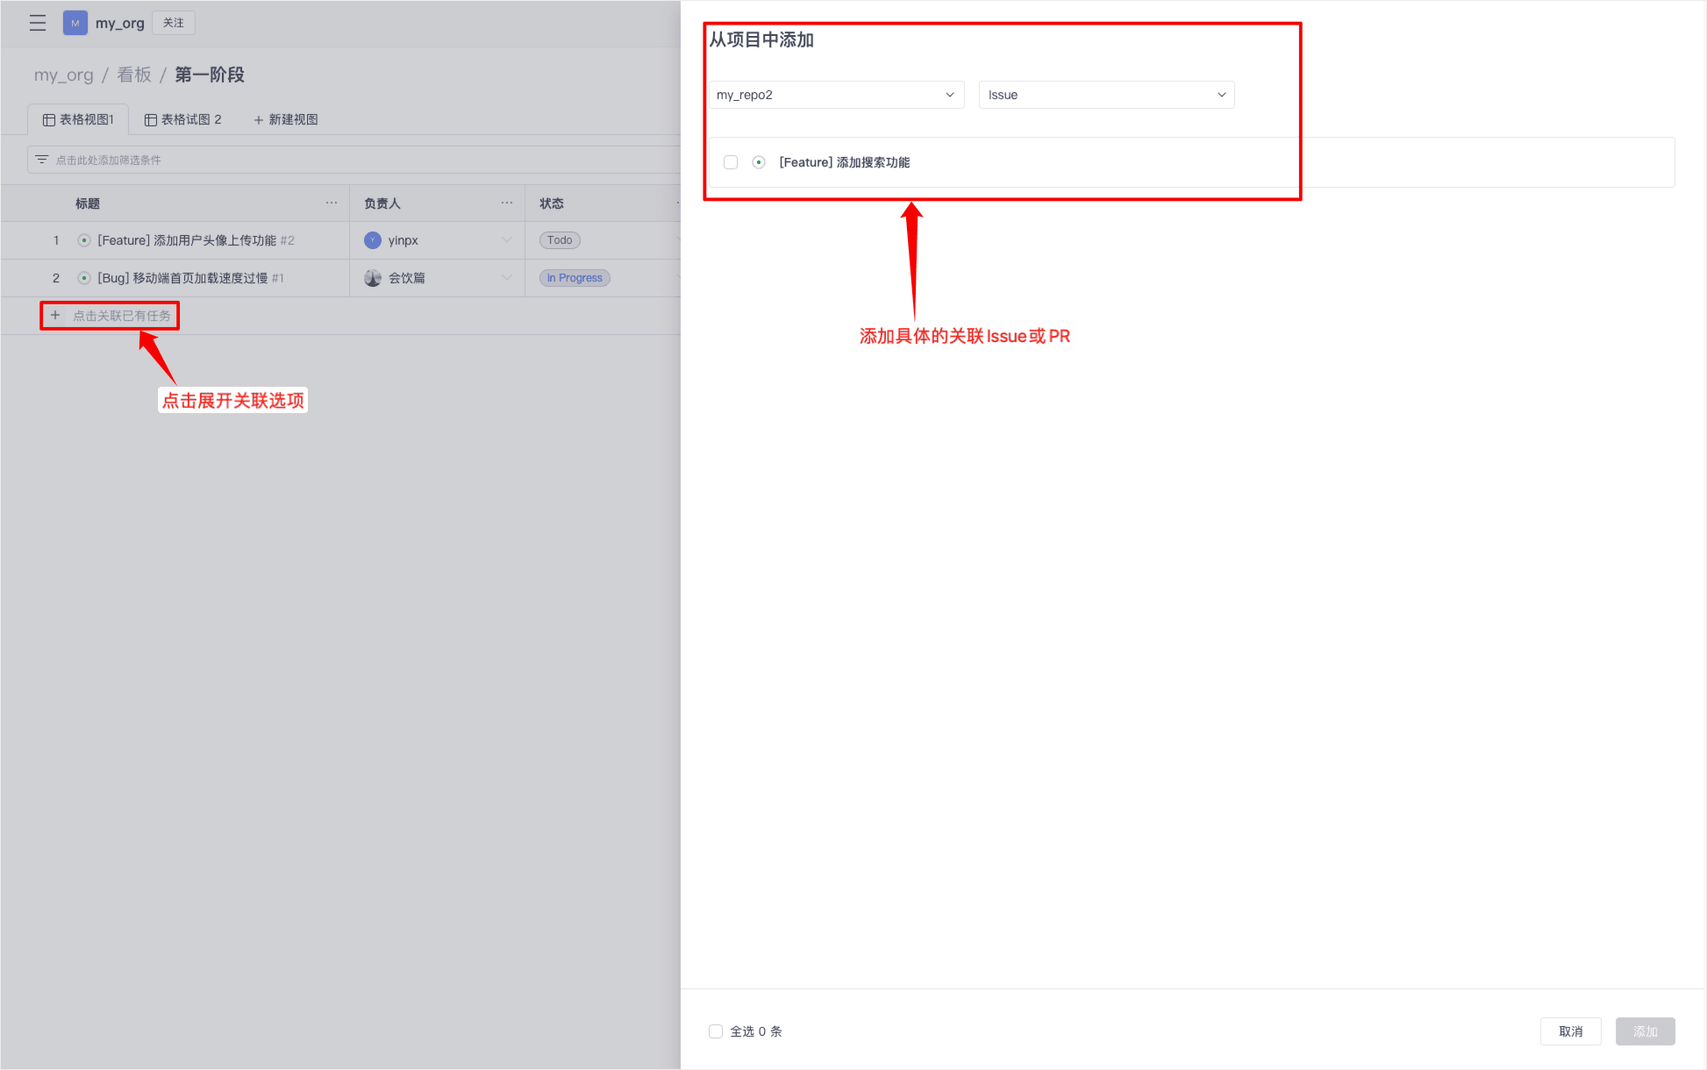The image size is (1707, 1070).
Task: Click the filter icon in filter bar
Action: (41, 160)
